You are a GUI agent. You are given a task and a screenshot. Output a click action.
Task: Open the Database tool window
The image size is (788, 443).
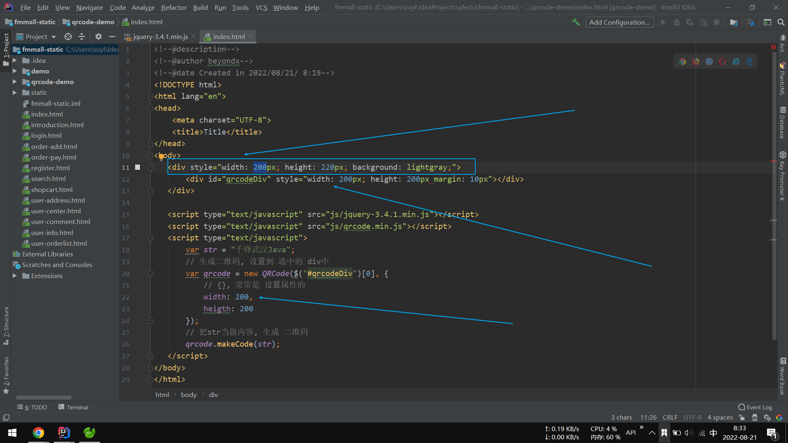coord(783,123)
